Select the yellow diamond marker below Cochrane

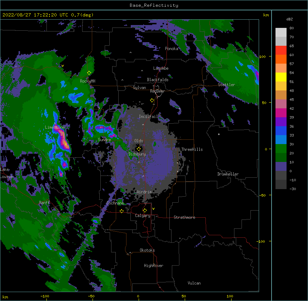click(121, 211)
